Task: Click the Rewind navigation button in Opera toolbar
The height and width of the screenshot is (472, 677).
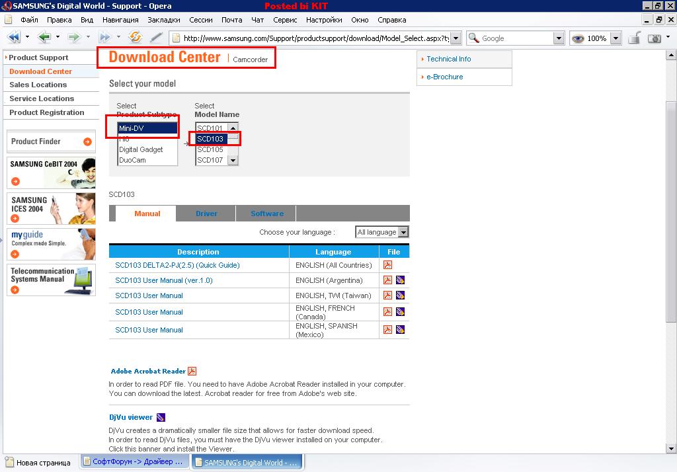Action: 14,38
